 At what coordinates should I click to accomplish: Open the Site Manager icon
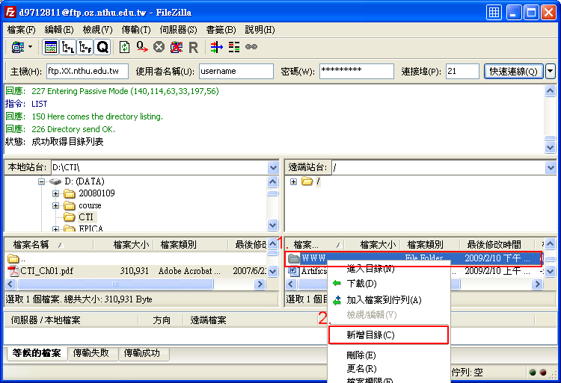pyautogui.click(x=16, y=47)
